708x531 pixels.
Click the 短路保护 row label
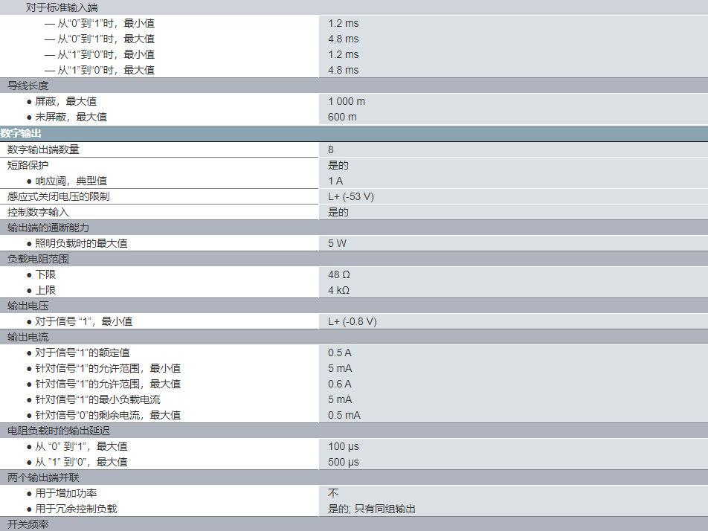coord(28,165)
